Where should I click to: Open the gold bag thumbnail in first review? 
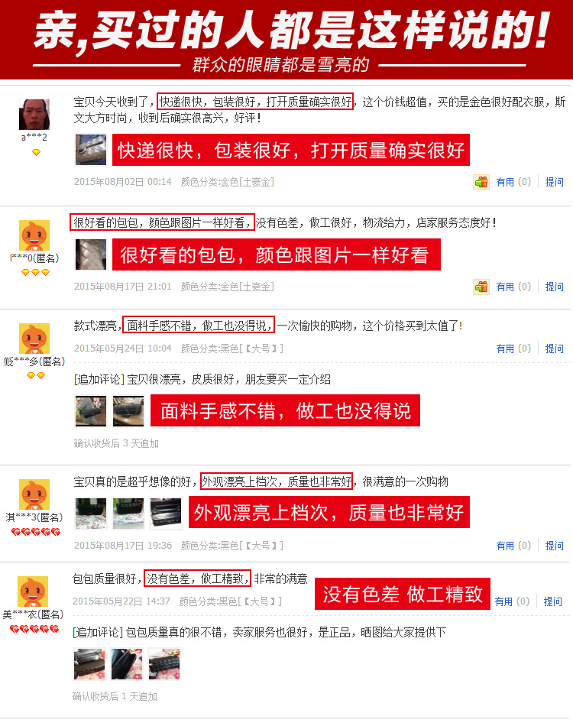pyautogui.click(x=91, y=150)
